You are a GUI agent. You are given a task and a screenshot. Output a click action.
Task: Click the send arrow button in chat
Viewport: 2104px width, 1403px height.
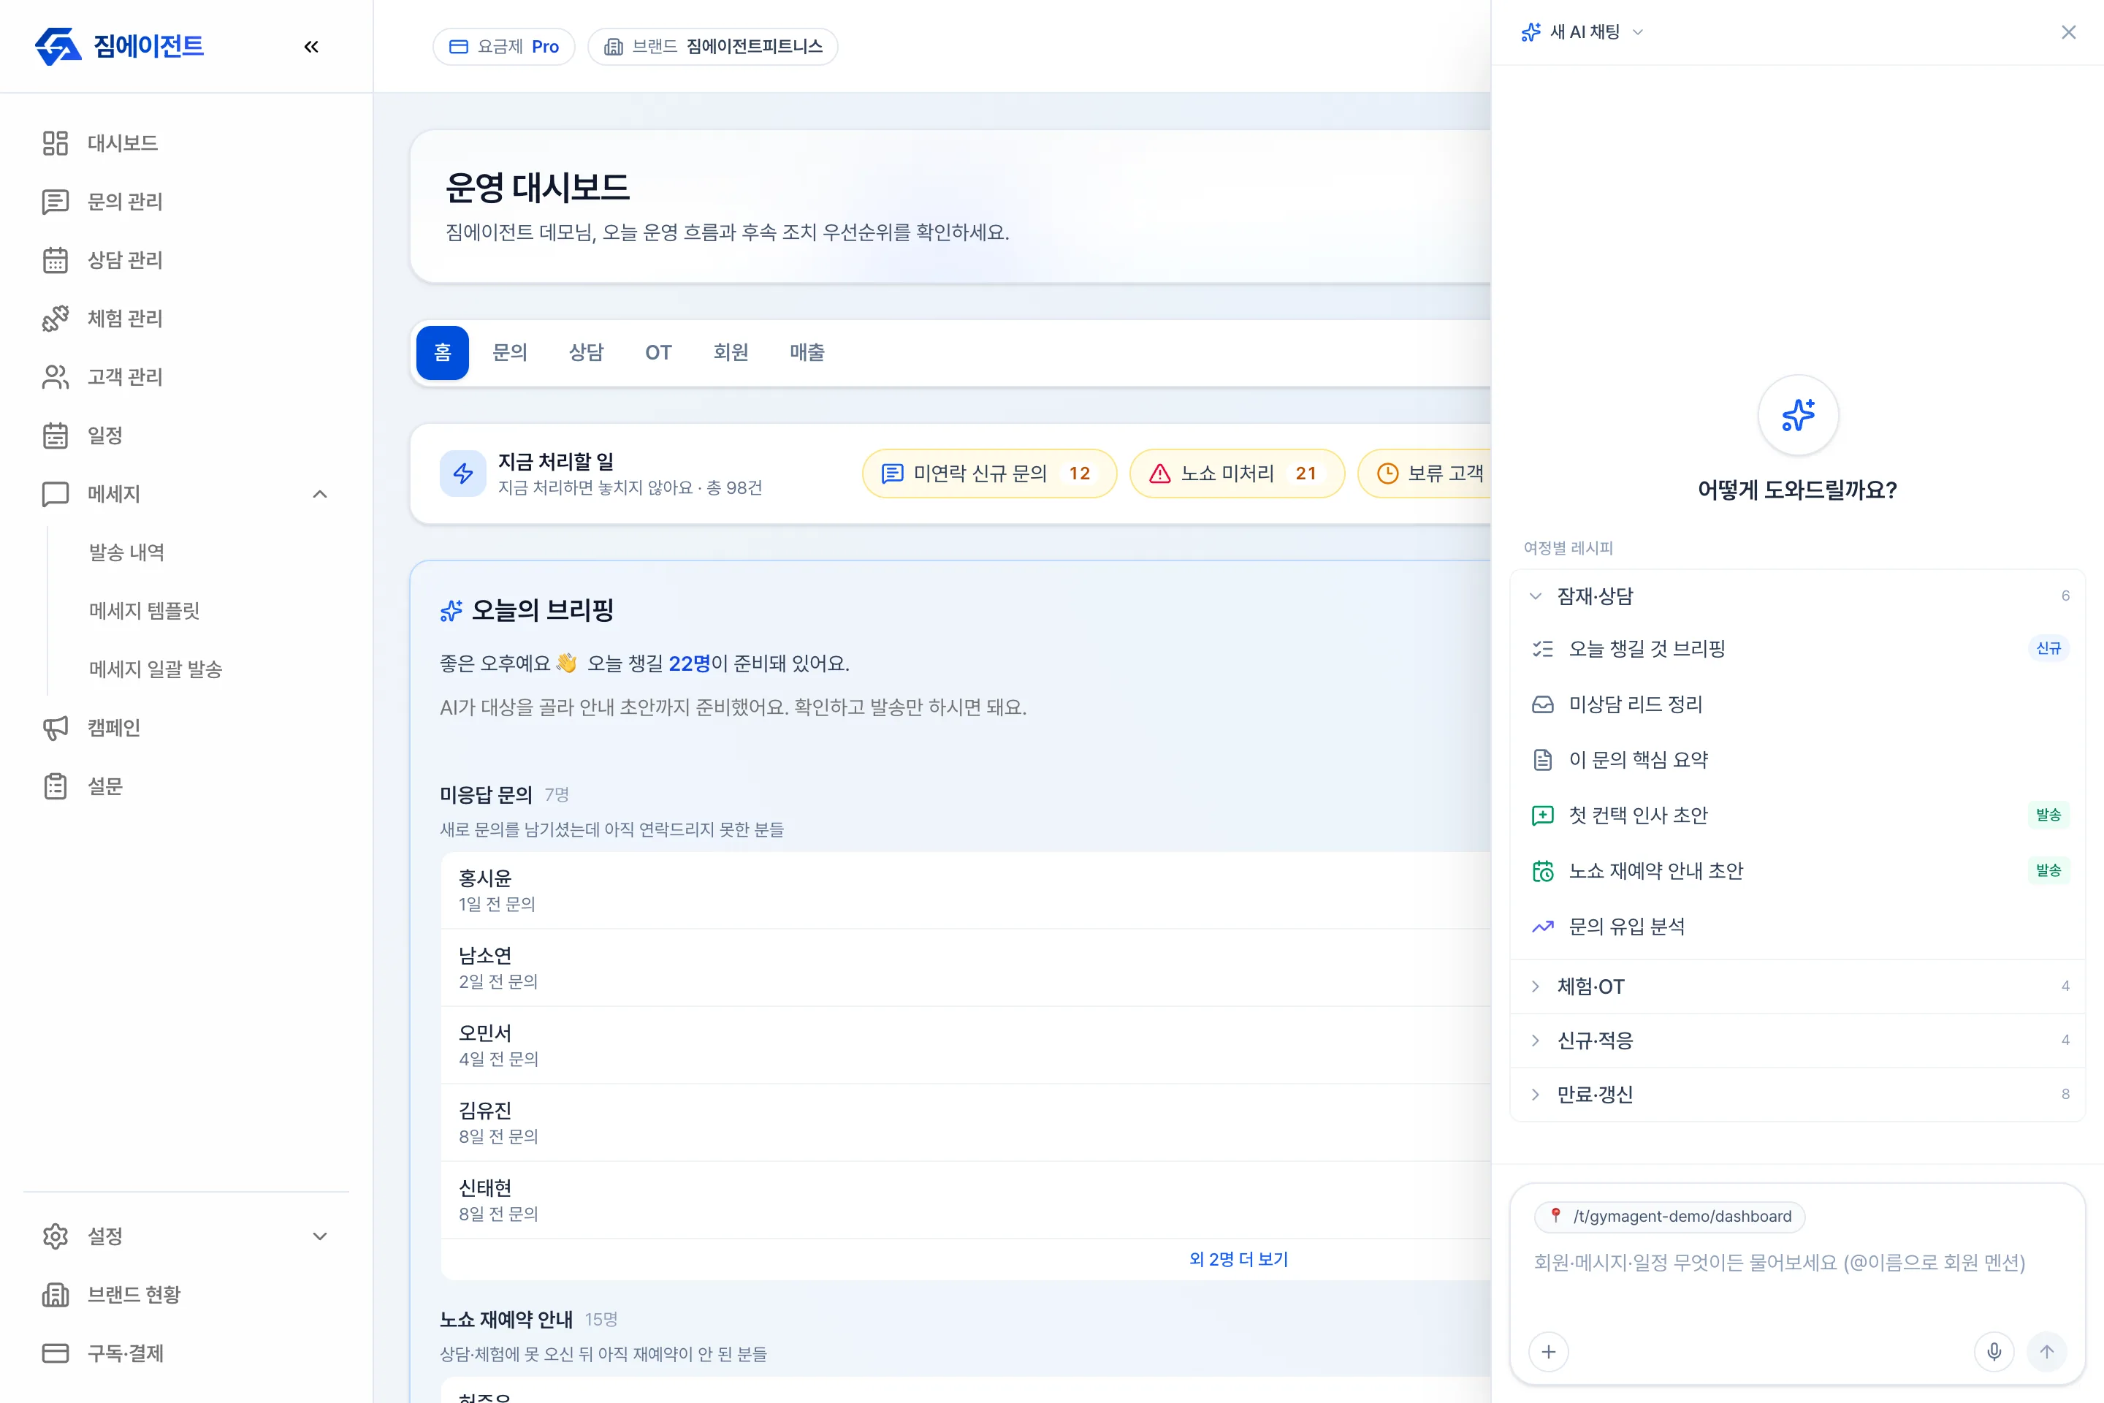(2047, 1352)
